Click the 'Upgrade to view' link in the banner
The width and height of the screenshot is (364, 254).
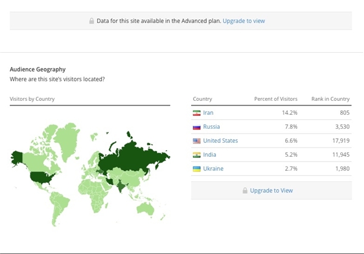tap(243, 21)
